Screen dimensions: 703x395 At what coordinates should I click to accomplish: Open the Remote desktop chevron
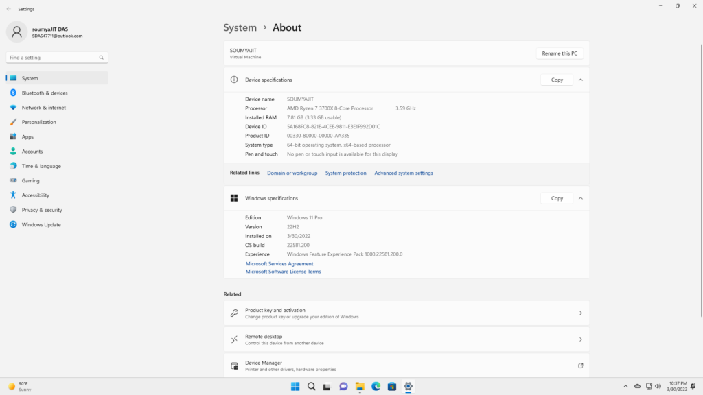581,339
